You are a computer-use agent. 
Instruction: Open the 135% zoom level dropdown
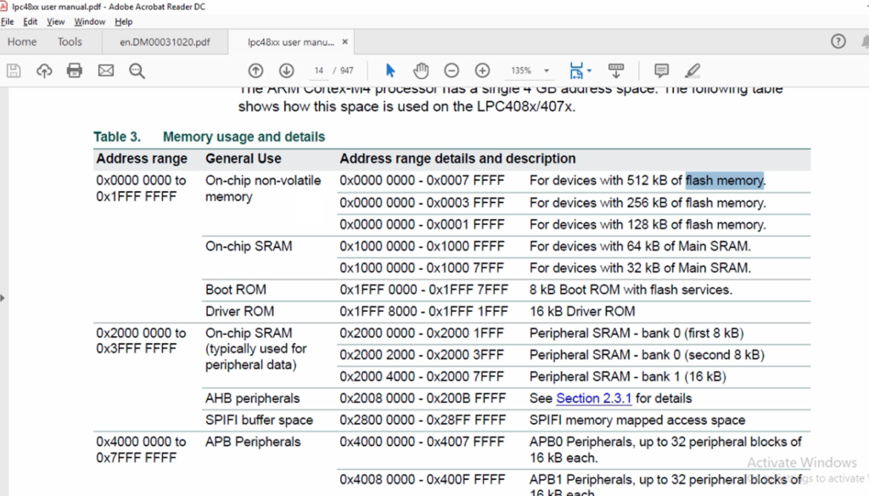tap(547, 71)
